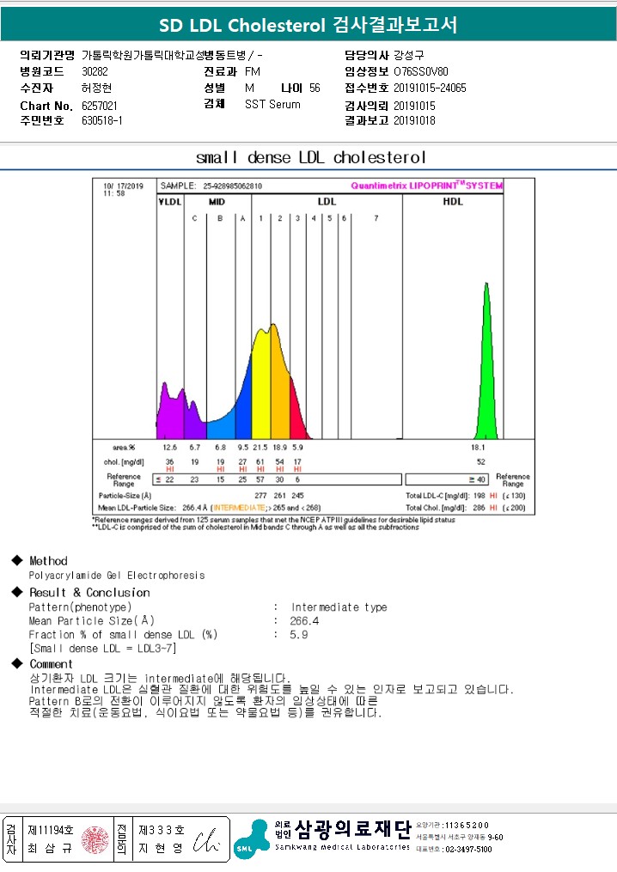This screenshot has height=872, width=617.
Task: Select hospital code value "30282"
Action: pos(95,72)
